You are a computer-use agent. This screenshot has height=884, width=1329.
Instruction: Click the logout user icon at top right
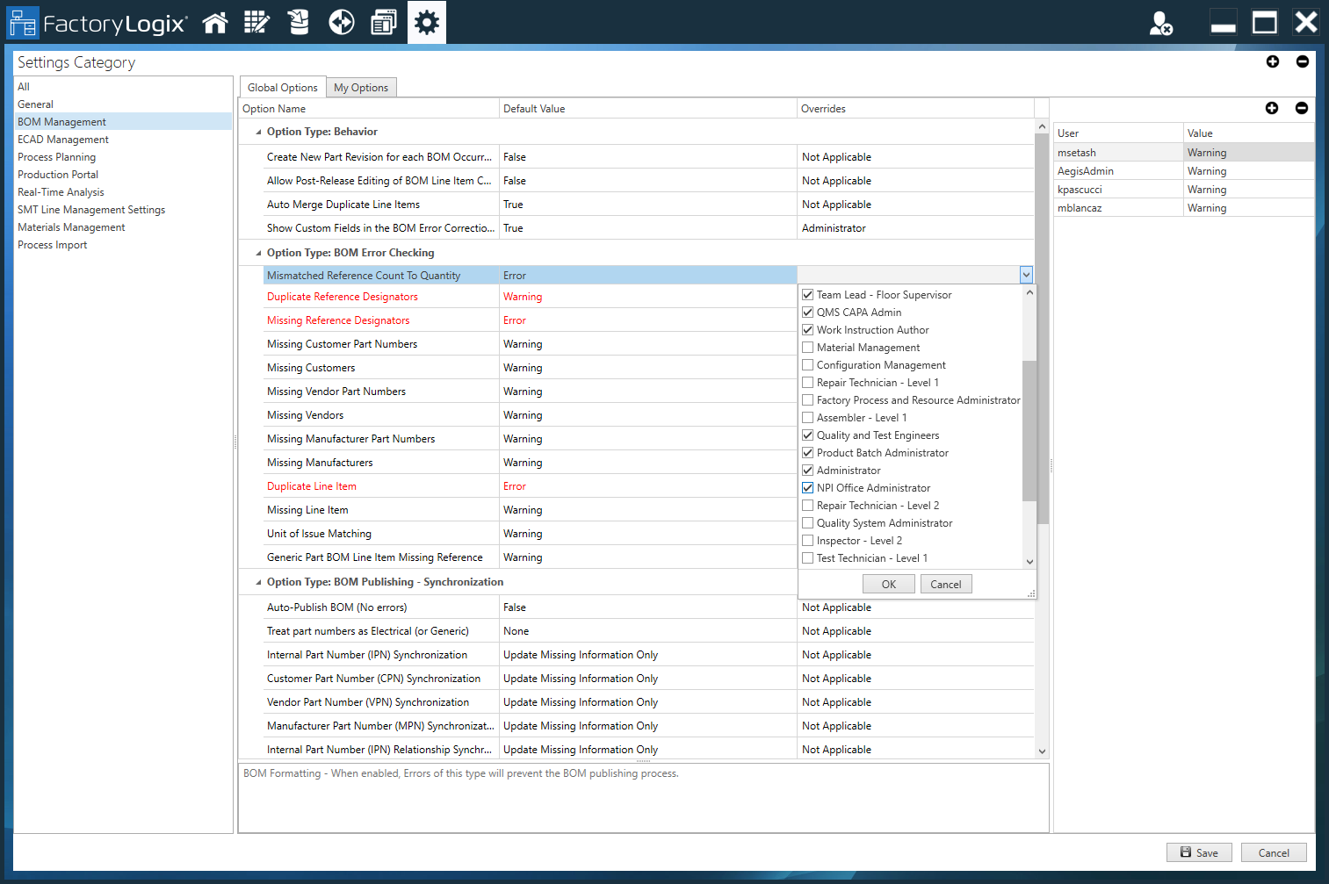1161,24
